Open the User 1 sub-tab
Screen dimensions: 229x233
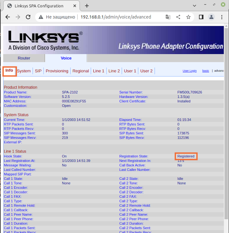[130, 71]
